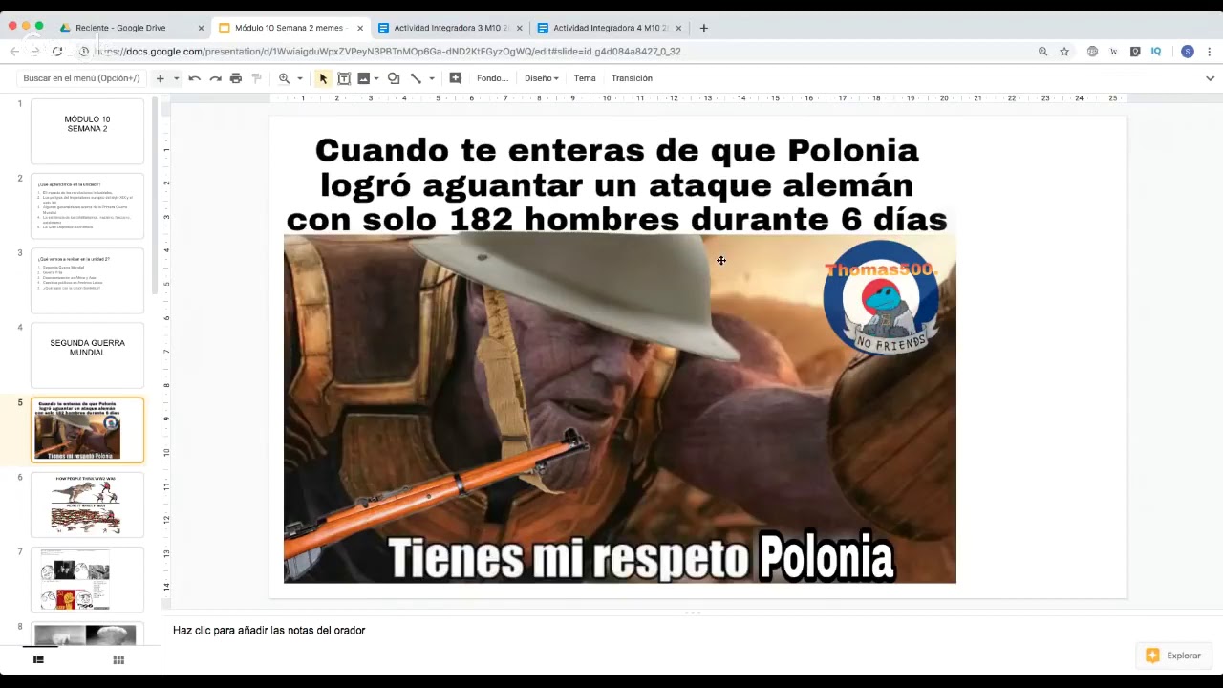Click the grey round extension icon
The width and height of the screenshot is (1223, 688).
1092,52
